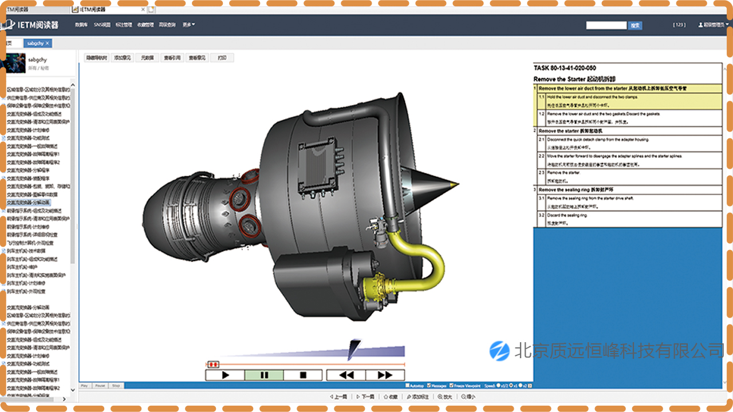Click scroll-down arrow of the navigation tree scrollbar
The image size is (733, 412).
tap(72, 390)
